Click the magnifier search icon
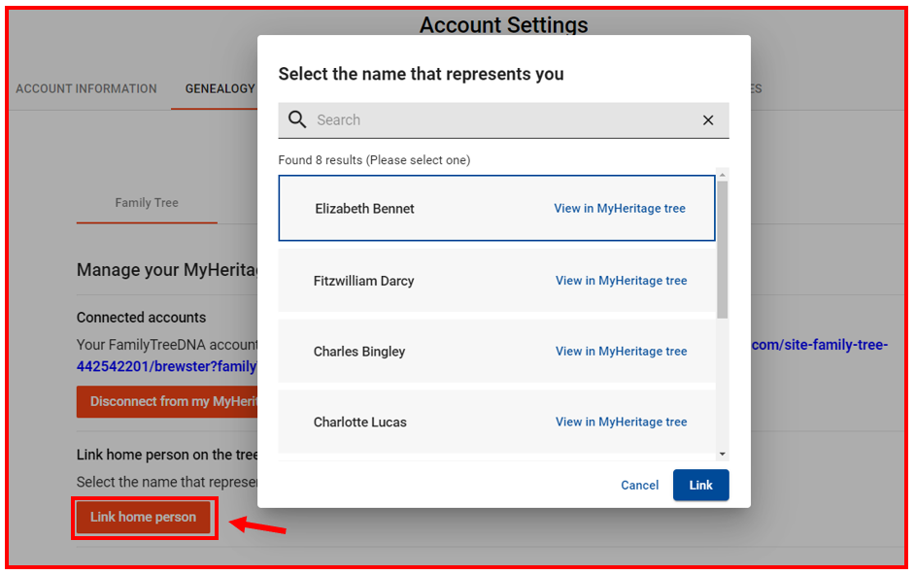Viewport: 915px width, 575px height. (x=297, y=119)
